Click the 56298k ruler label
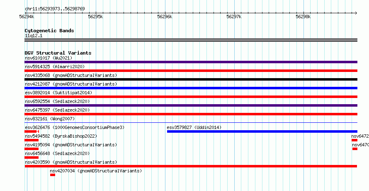Screen dimensions: 369x191 [x=303, y=17]
